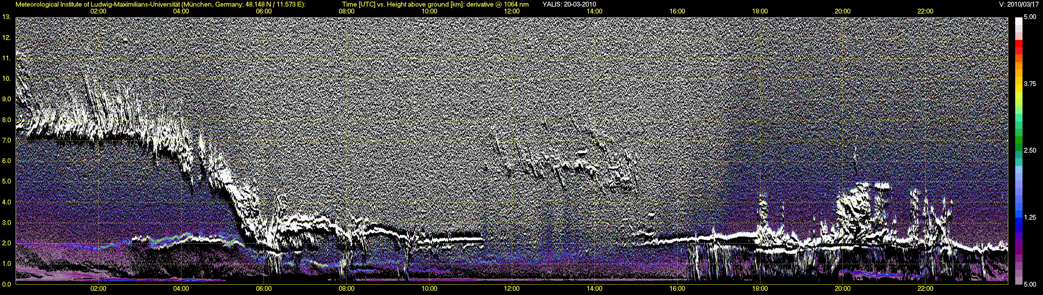Click the '13.' height axis label
1043x295 pixels.
pos(7,17)
